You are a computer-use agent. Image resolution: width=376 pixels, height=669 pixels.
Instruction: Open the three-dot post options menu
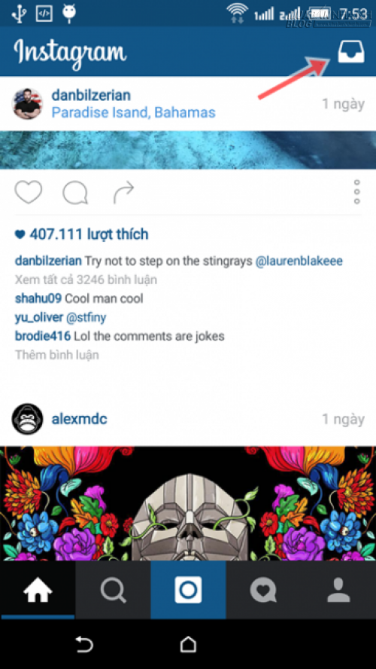(x=357, y=192)
